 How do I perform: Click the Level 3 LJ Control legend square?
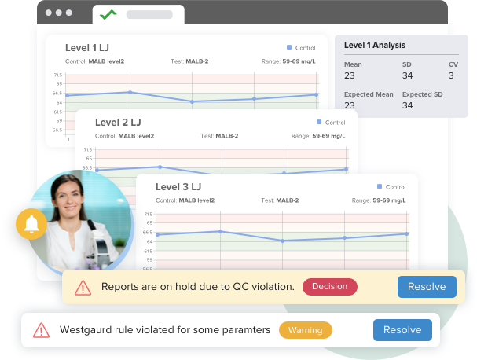coord(380,186)
